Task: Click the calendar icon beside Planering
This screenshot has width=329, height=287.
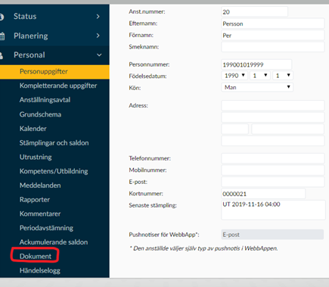Action: click(x=2, y=36)
